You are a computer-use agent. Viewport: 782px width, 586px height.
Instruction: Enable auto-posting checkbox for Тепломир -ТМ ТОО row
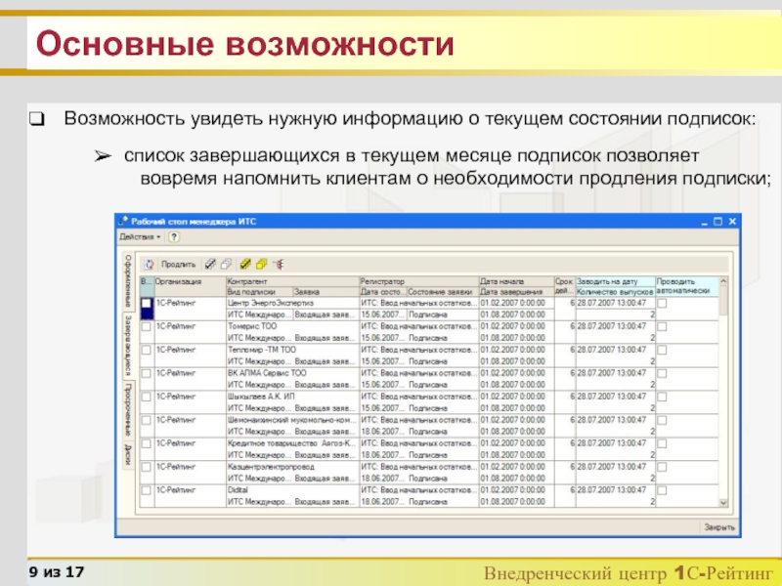(x=662, y=351)
